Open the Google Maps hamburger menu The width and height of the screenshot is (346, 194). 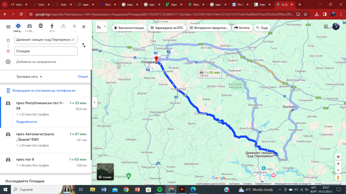click(x=8, y=27)
